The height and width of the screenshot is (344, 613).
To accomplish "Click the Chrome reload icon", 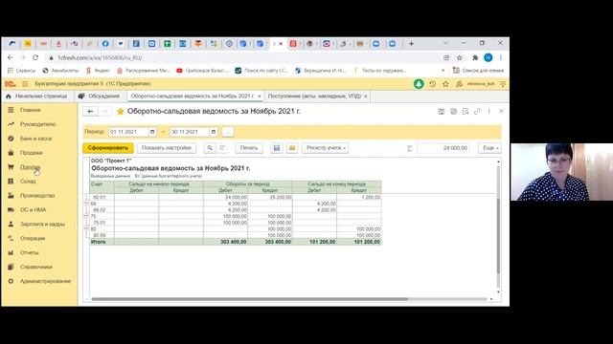I will tap(35, 57).
